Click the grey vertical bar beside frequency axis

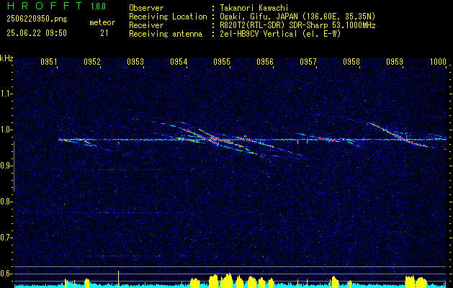14,166
